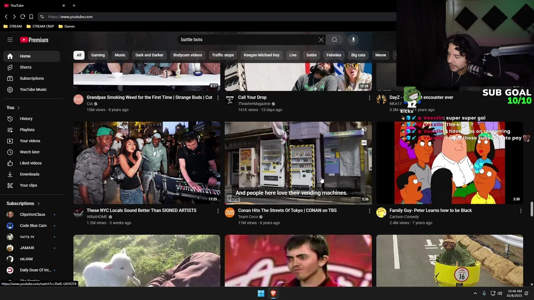Bookmark this page with the bookmark icon
The height and width of the screenshot is (300, 534).
[x=31, y=17]
